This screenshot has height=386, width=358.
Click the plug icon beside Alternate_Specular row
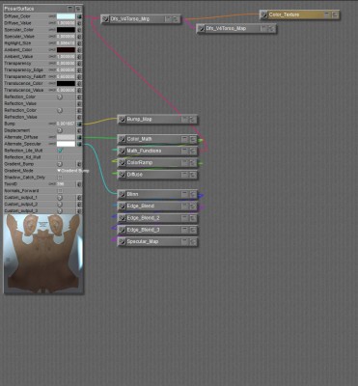pyautogui.click(x=79, y=144)
